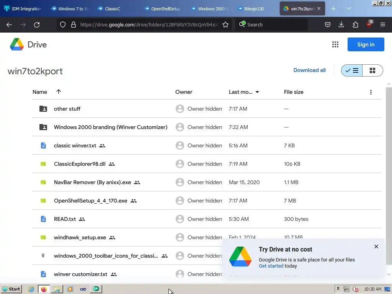
Task: Close the win7to2kport tab
Action: [319, 8]
